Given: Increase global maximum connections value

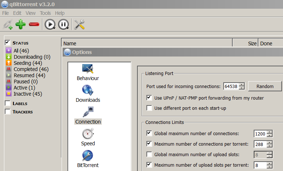Looking at the screenshot, I should tap(270, 132).
